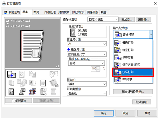Switch to the 印记/排版 tab

coord(78,12)
